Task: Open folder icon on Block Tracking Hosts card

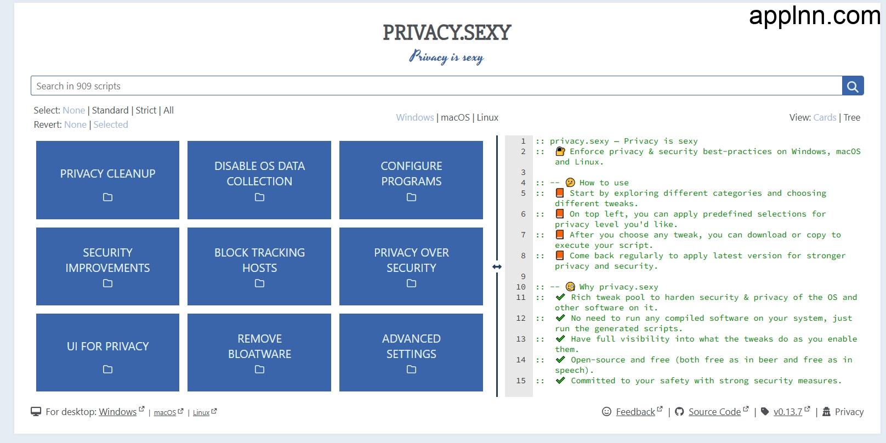Action: [259, 283]
